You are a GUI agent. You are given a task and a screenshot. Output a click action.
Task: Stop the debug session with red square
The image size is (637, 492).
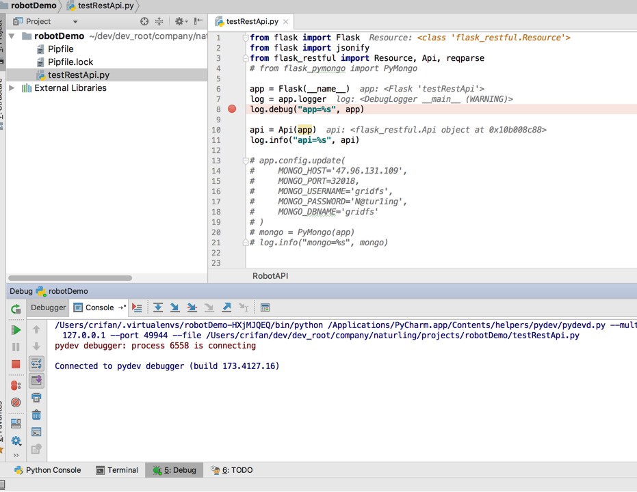16,364
